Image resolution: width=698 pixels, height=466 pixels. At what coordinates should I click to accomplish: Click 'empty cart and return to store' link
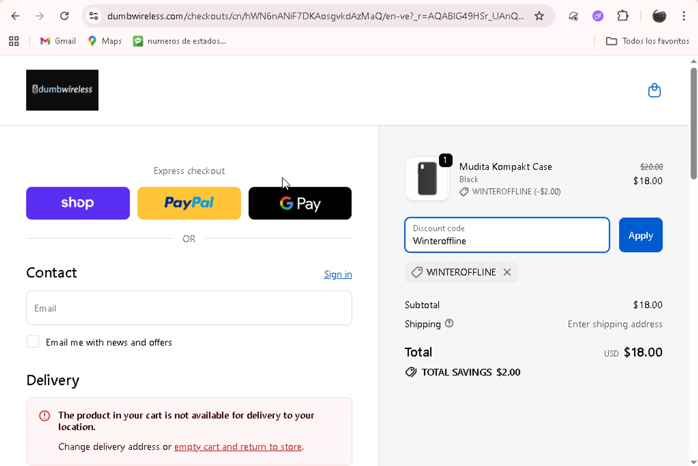click(x=238, y=446)
